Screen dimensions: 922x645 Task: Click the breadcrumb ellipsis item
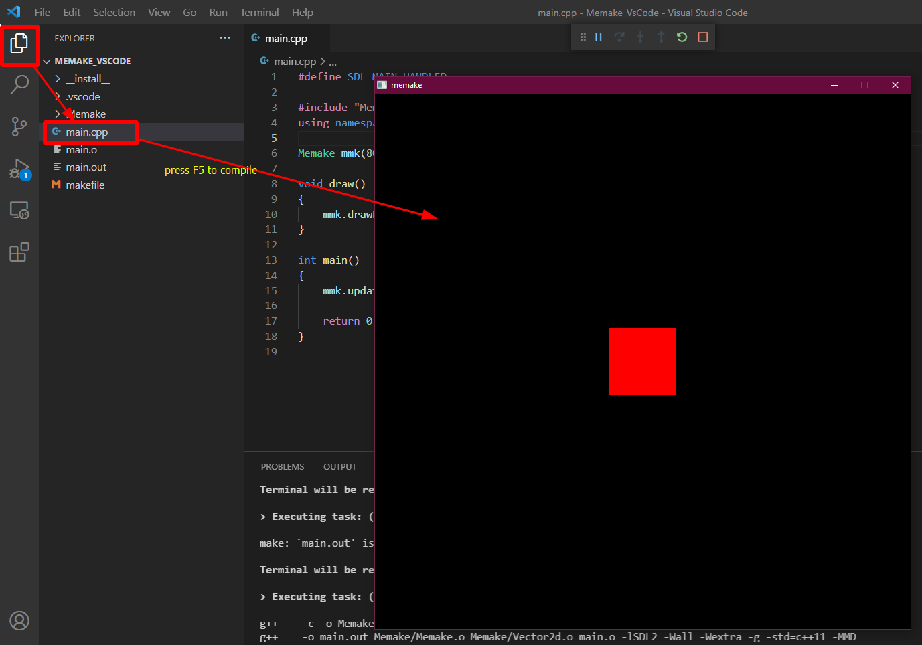(x=333, y=61)
